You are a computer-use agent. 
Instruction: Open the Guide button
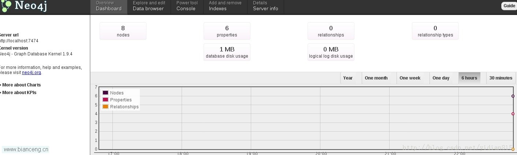[509, 6]
